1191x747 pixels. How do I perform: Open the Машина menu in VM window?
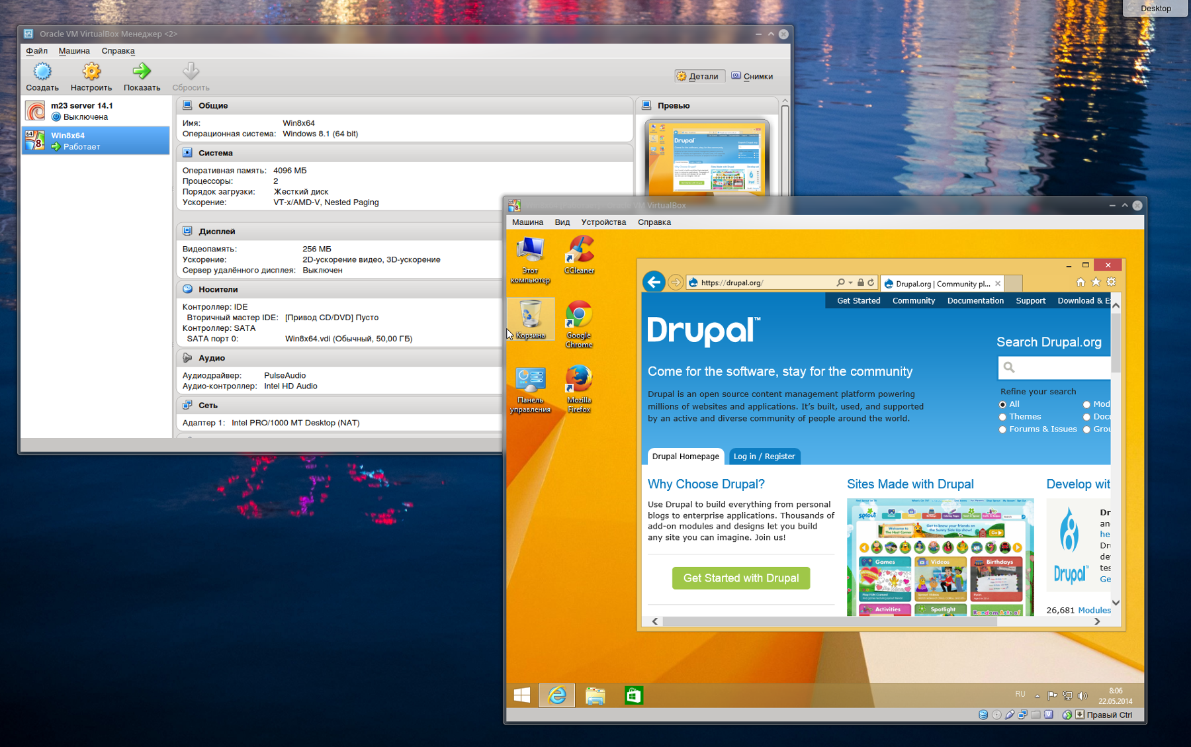(527, 222)
